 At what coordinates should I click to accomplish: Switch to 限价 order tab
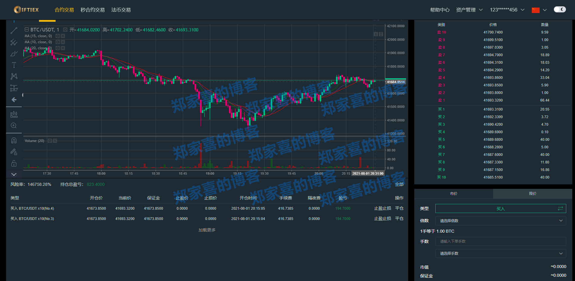(533, 194)
